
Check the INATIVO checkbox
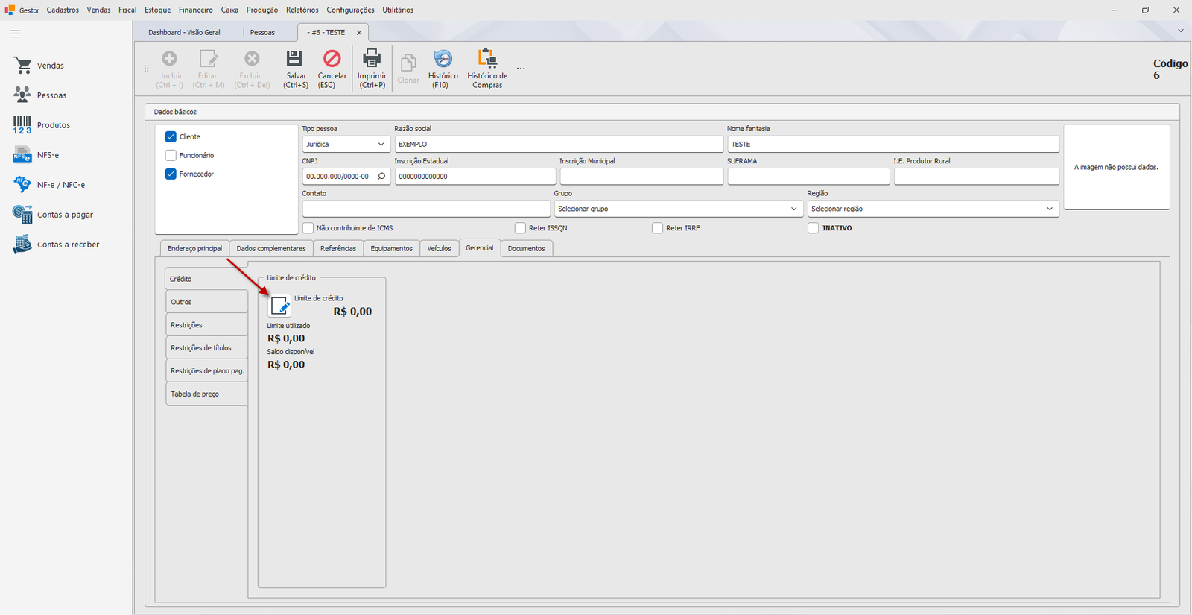[x=814, y=228]
